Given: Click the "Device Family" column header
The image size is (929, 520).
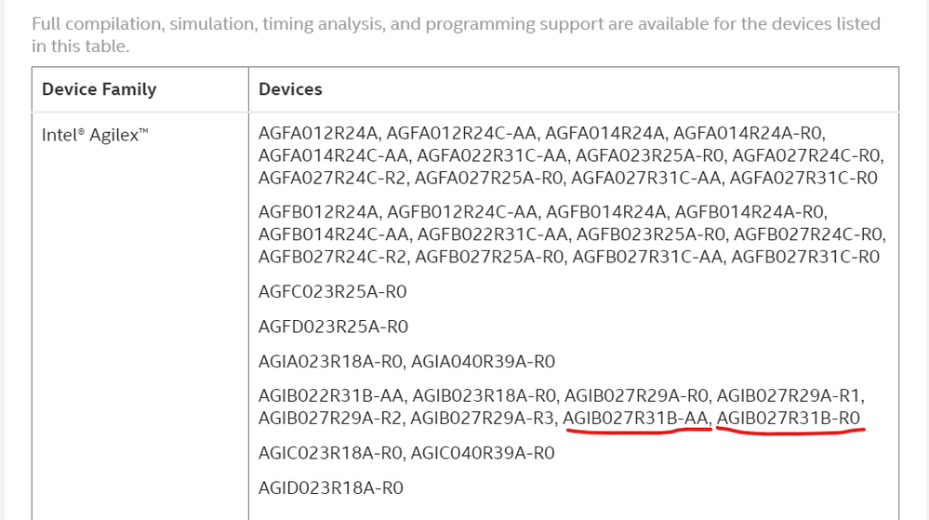Looking at the screenshot, I should tap(99, 89).
